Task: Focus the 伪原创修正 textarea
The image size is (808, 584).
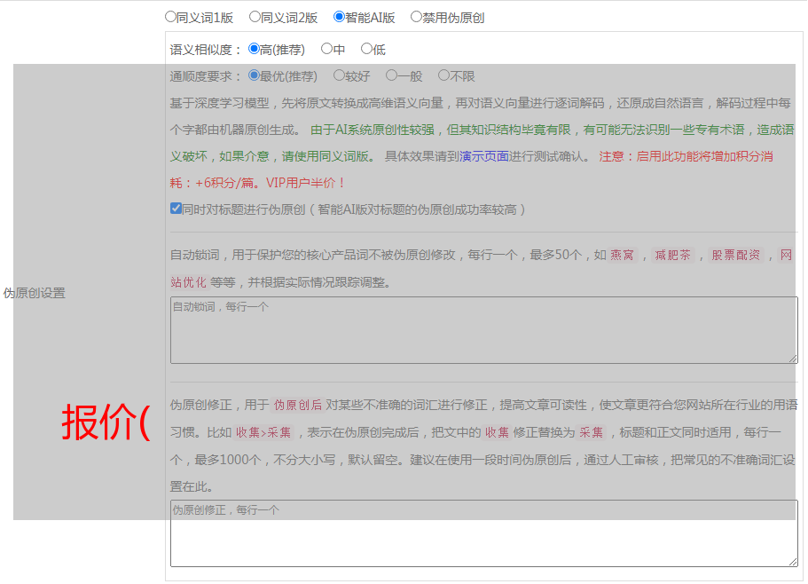Action: (484, 533)
